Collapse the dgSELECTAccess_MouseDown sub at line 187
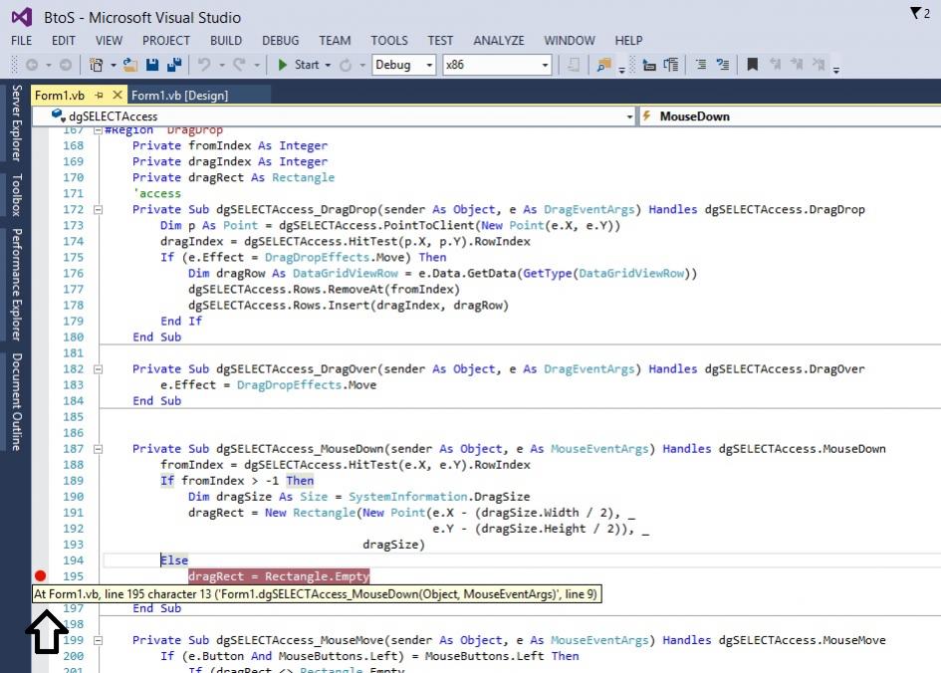This screenshot has width=941, height=673. (x=98, y=449)
